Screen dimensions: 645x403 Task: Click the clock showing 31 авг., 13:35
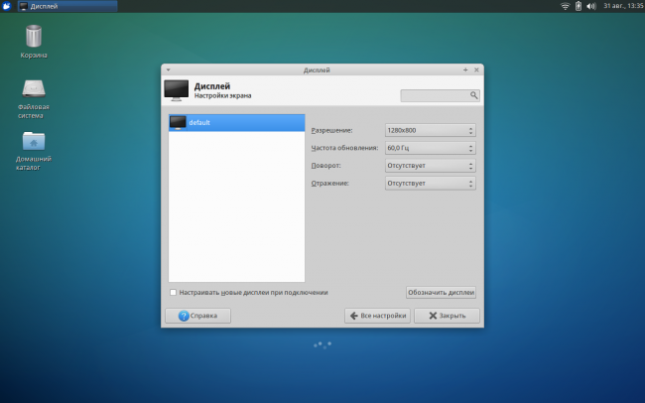pos(623,6)
